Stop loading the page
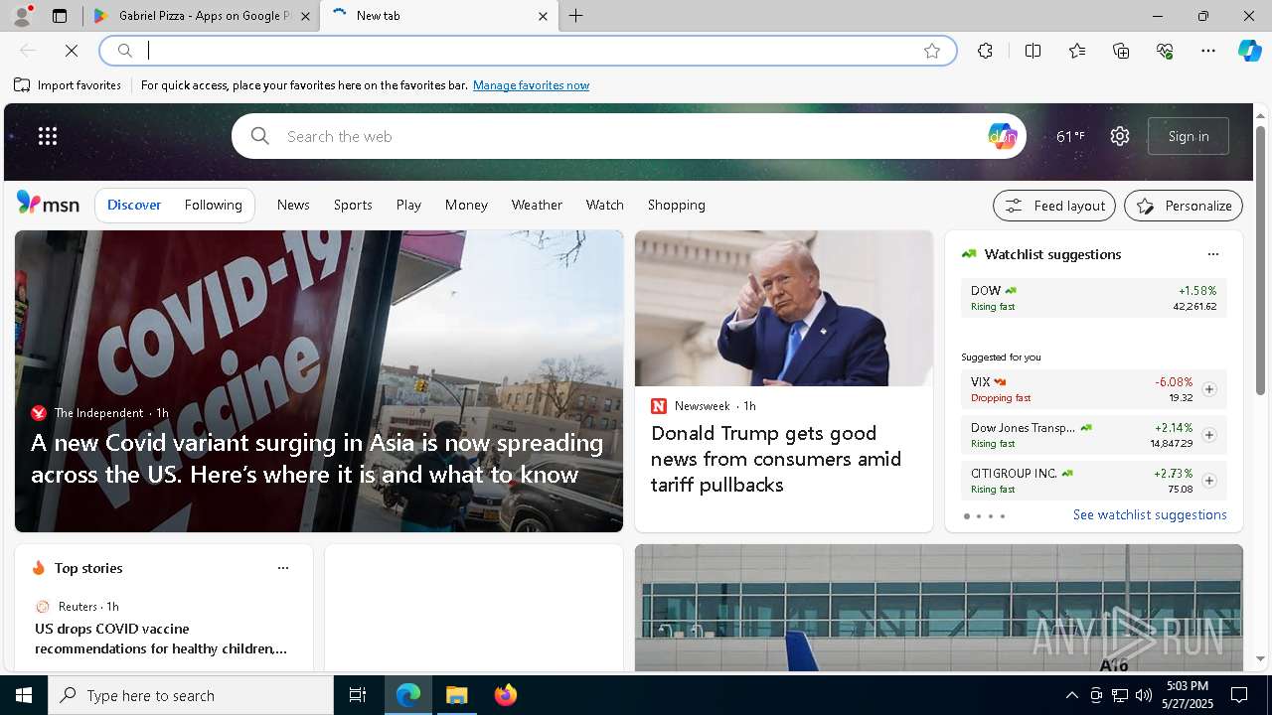The image size is (1272, 715). (72, 51)
